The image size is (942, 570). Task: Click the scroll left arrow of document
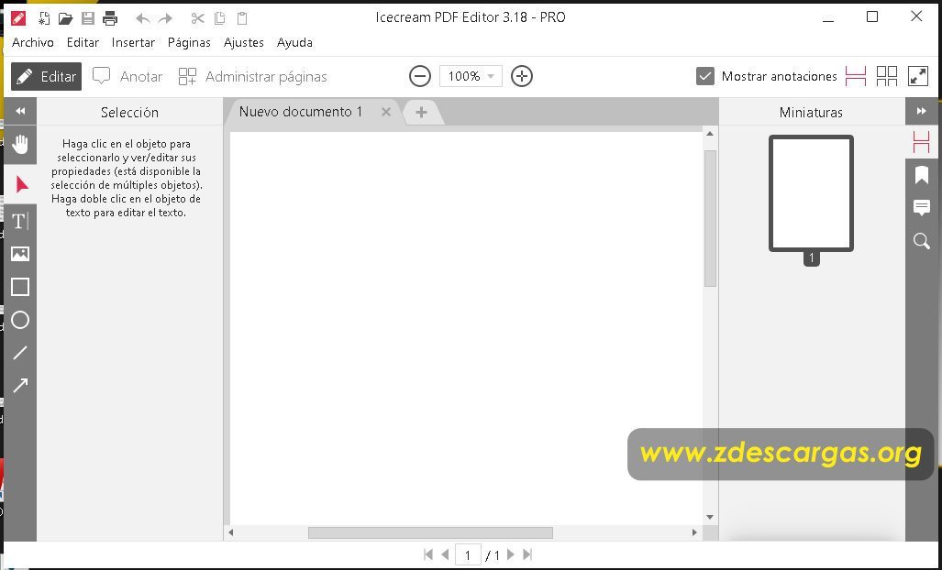(x=231, y=532)
